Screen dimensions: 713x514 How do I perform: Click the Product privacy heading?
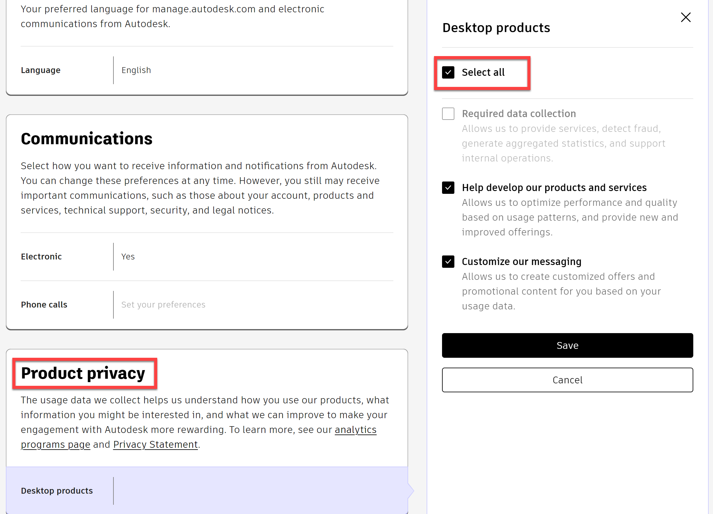tap(83, 373)
